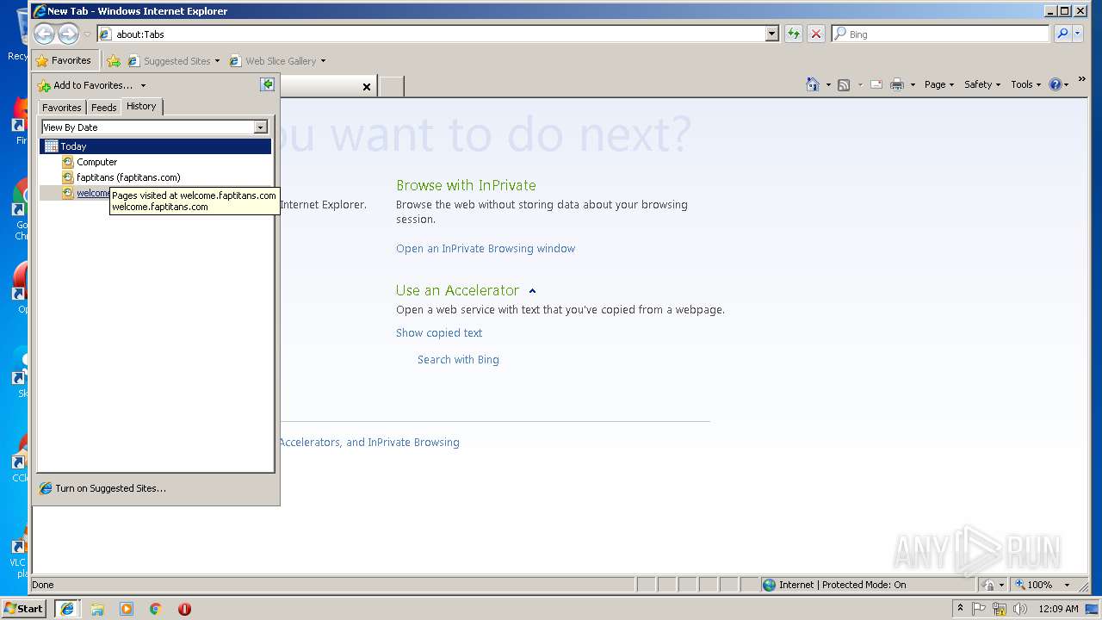Pin the Favorites Center pane
Screen dimensions: 1102x620
point(268,84)
